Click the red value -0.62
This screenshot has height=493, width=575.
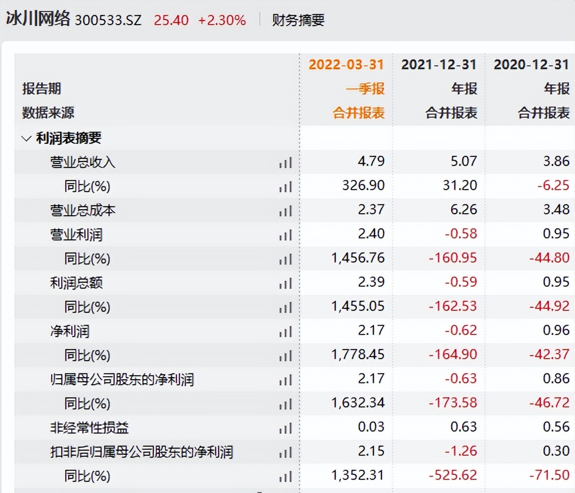tap(461, 331)
